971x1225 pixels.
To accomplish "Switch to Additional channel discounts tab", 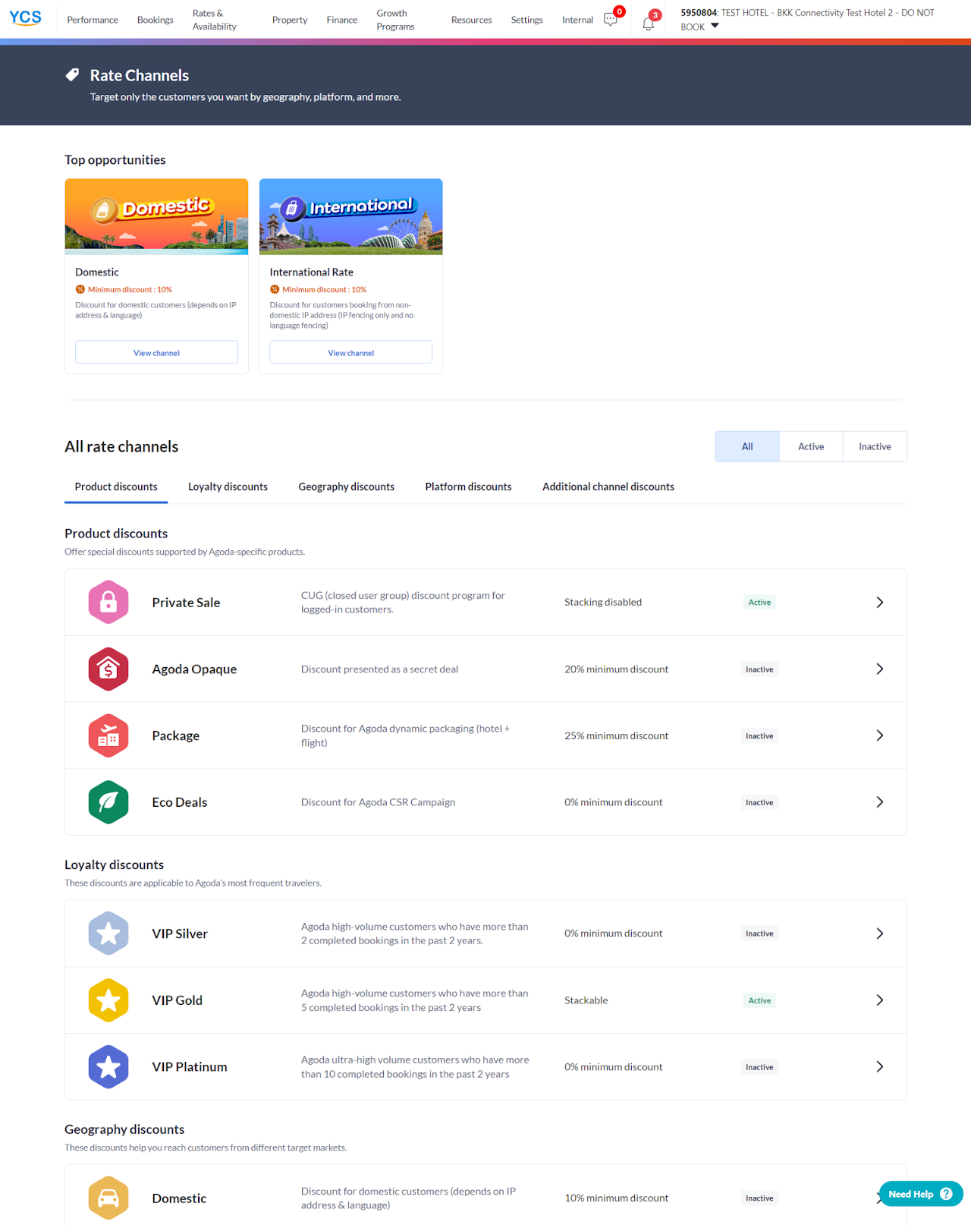I will [x=608, y=487].
